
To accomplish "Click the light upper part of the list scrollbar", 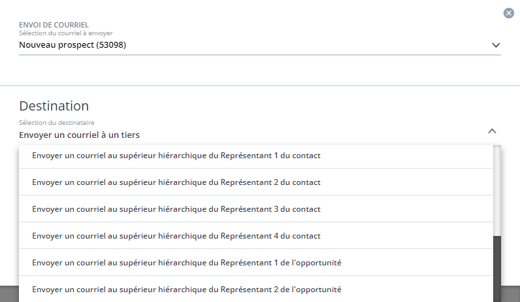I will (x=497, y=190).
